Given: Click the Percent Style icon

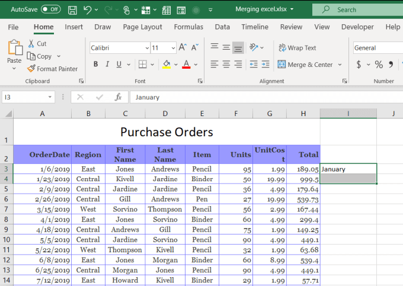Looking at the screenshot, I should click(x=379, y=65).
